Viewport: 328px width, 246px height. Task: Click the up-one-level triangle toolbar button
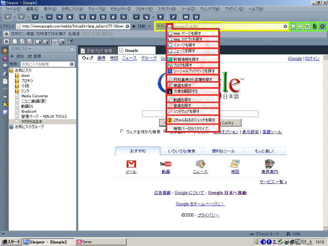pos(35,17)
